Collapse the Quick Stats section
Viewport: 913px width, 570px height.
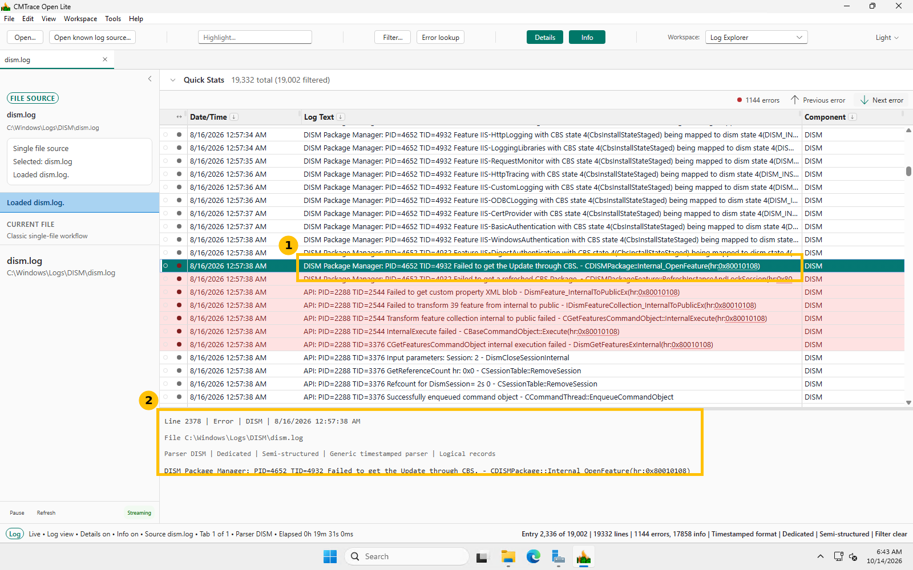[173, 80]
